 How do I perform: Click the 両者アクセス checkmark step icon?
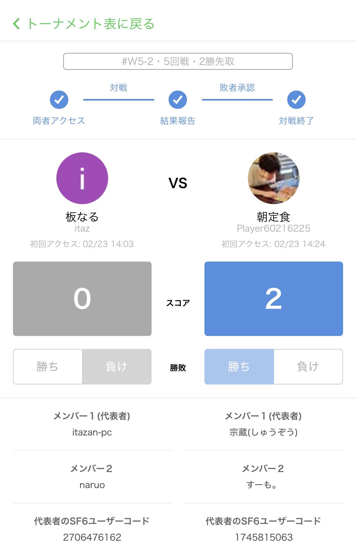tap(59, 100)
